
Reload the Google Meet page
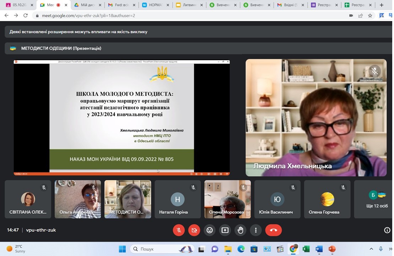25,16
